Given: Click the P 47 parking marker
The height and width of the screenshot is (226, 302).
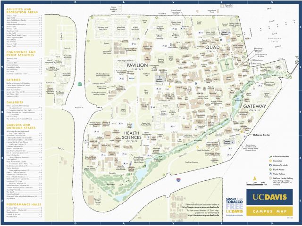Looking at the screenshot, I should (173, 127).
